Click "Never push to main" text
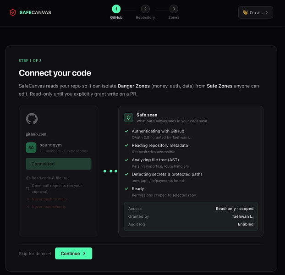The width and height of the screenshot is (285, 275). pyautogui.click(x=49, y=199)
